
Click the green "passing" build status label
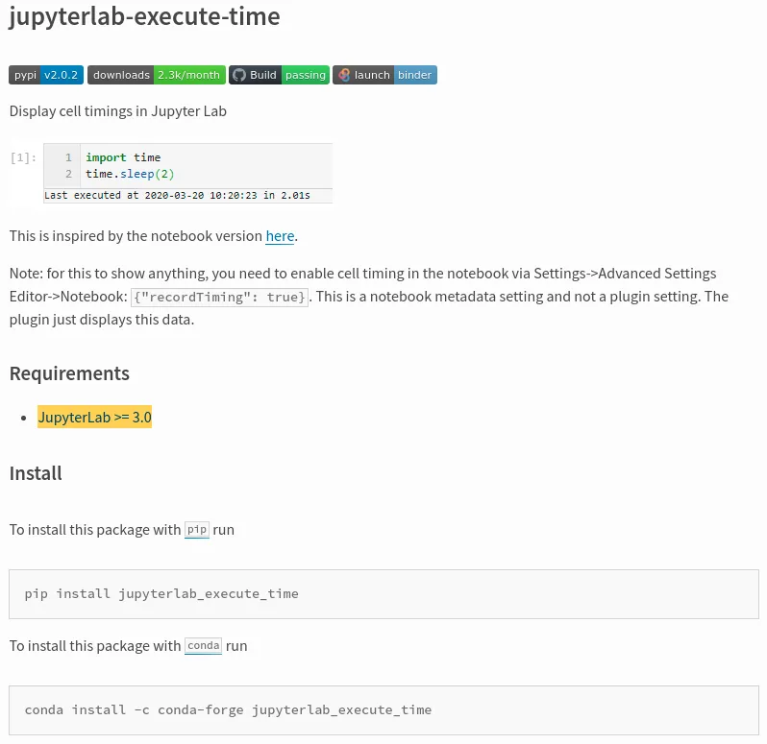pos(305,75)
